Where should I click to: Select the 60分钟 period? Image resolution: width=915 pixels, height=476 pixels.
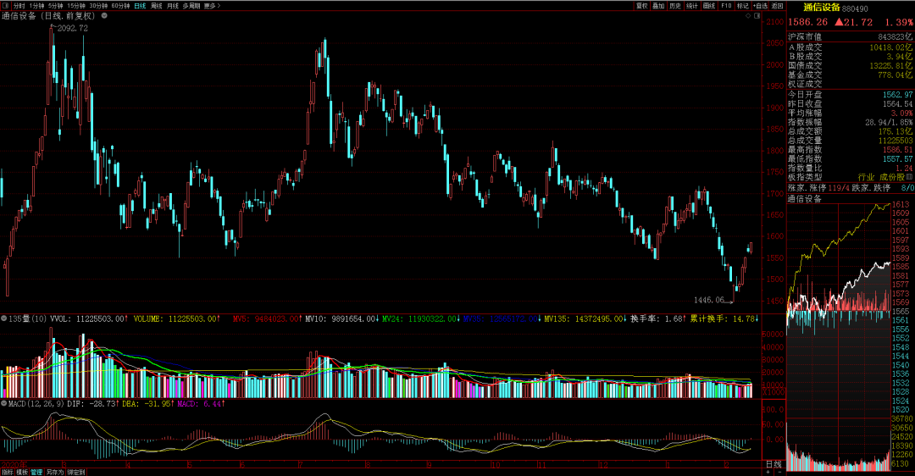click(x=121, y=6)
